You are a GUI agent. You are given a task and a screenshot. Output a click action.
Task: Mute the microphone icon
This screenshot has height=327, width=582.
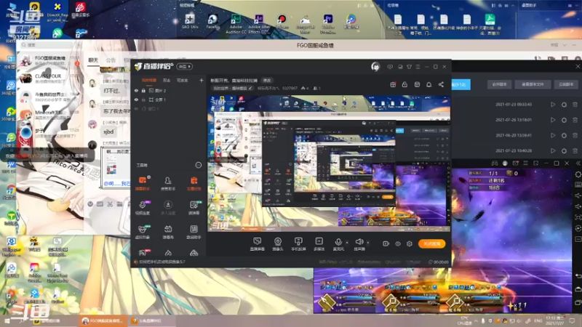click(x=338, y=243)
